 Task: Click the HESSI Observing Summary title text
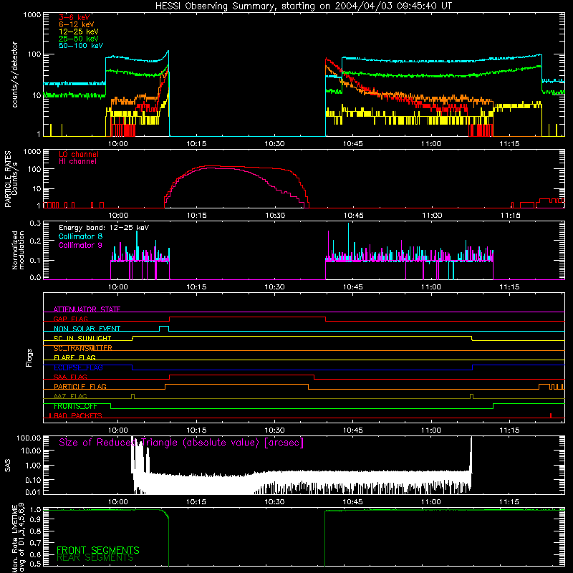pos(303,6)
